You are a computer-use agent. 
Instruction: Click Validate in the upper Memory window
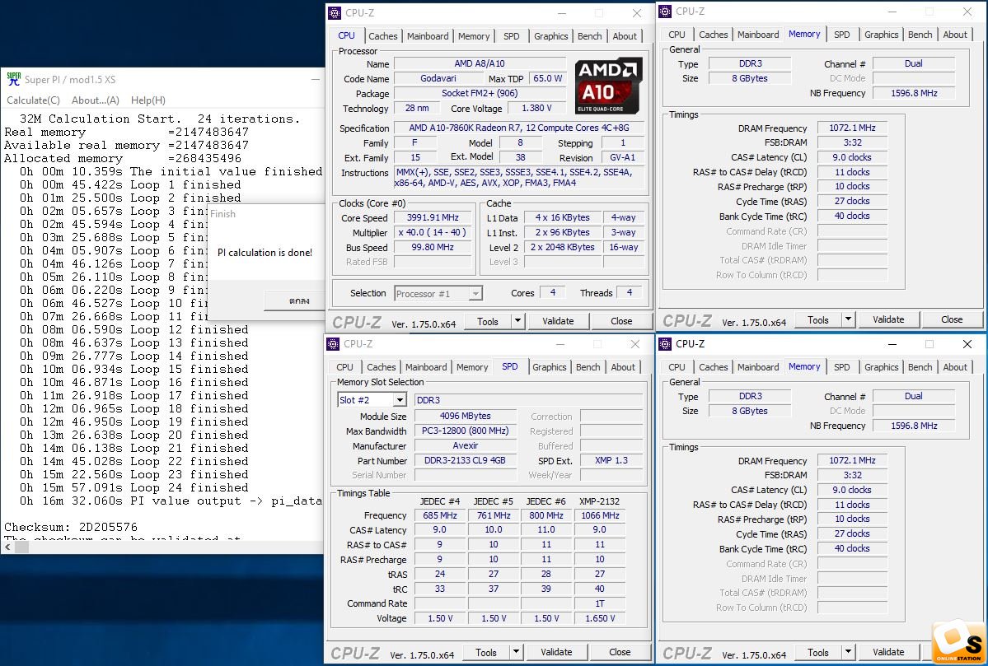click(x=888, y=319)
